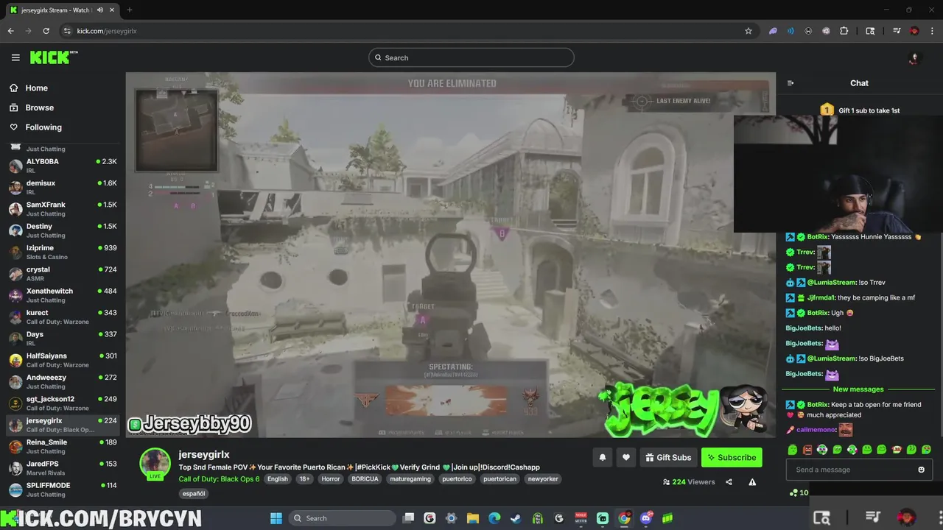Screen dimensions: 943x530
Task: Open Andweeezy channel from sidebar
Action: coord(63,381)
